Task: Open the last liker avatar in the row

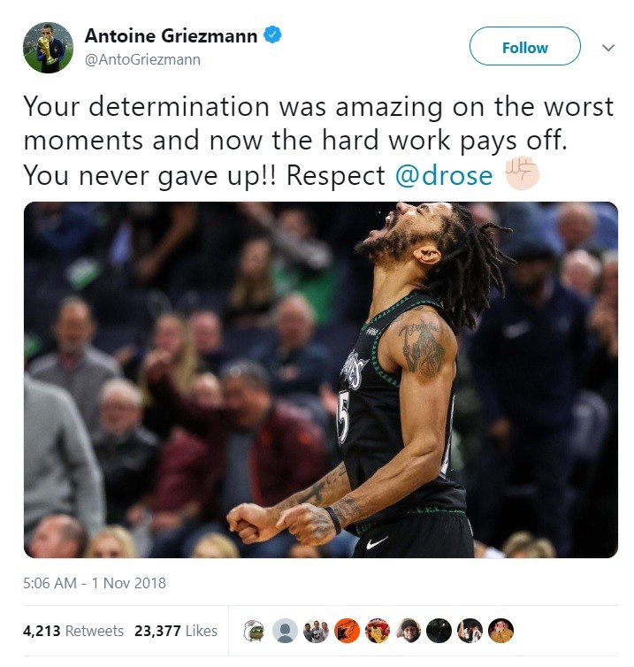Action: (500, 631)
